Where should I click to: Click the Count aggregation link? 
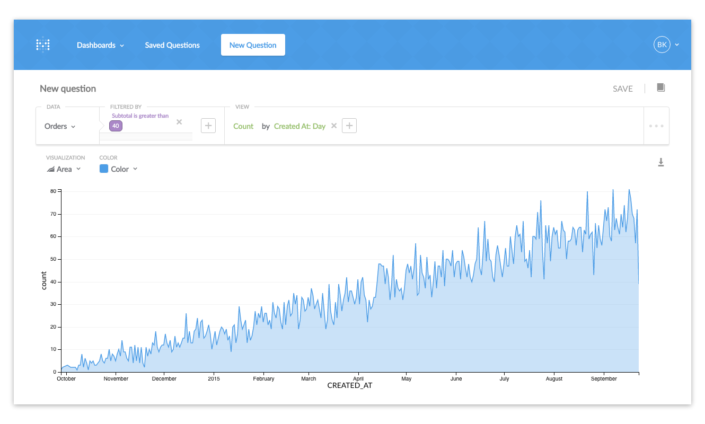pyautogui.click(x=243, y=126)
